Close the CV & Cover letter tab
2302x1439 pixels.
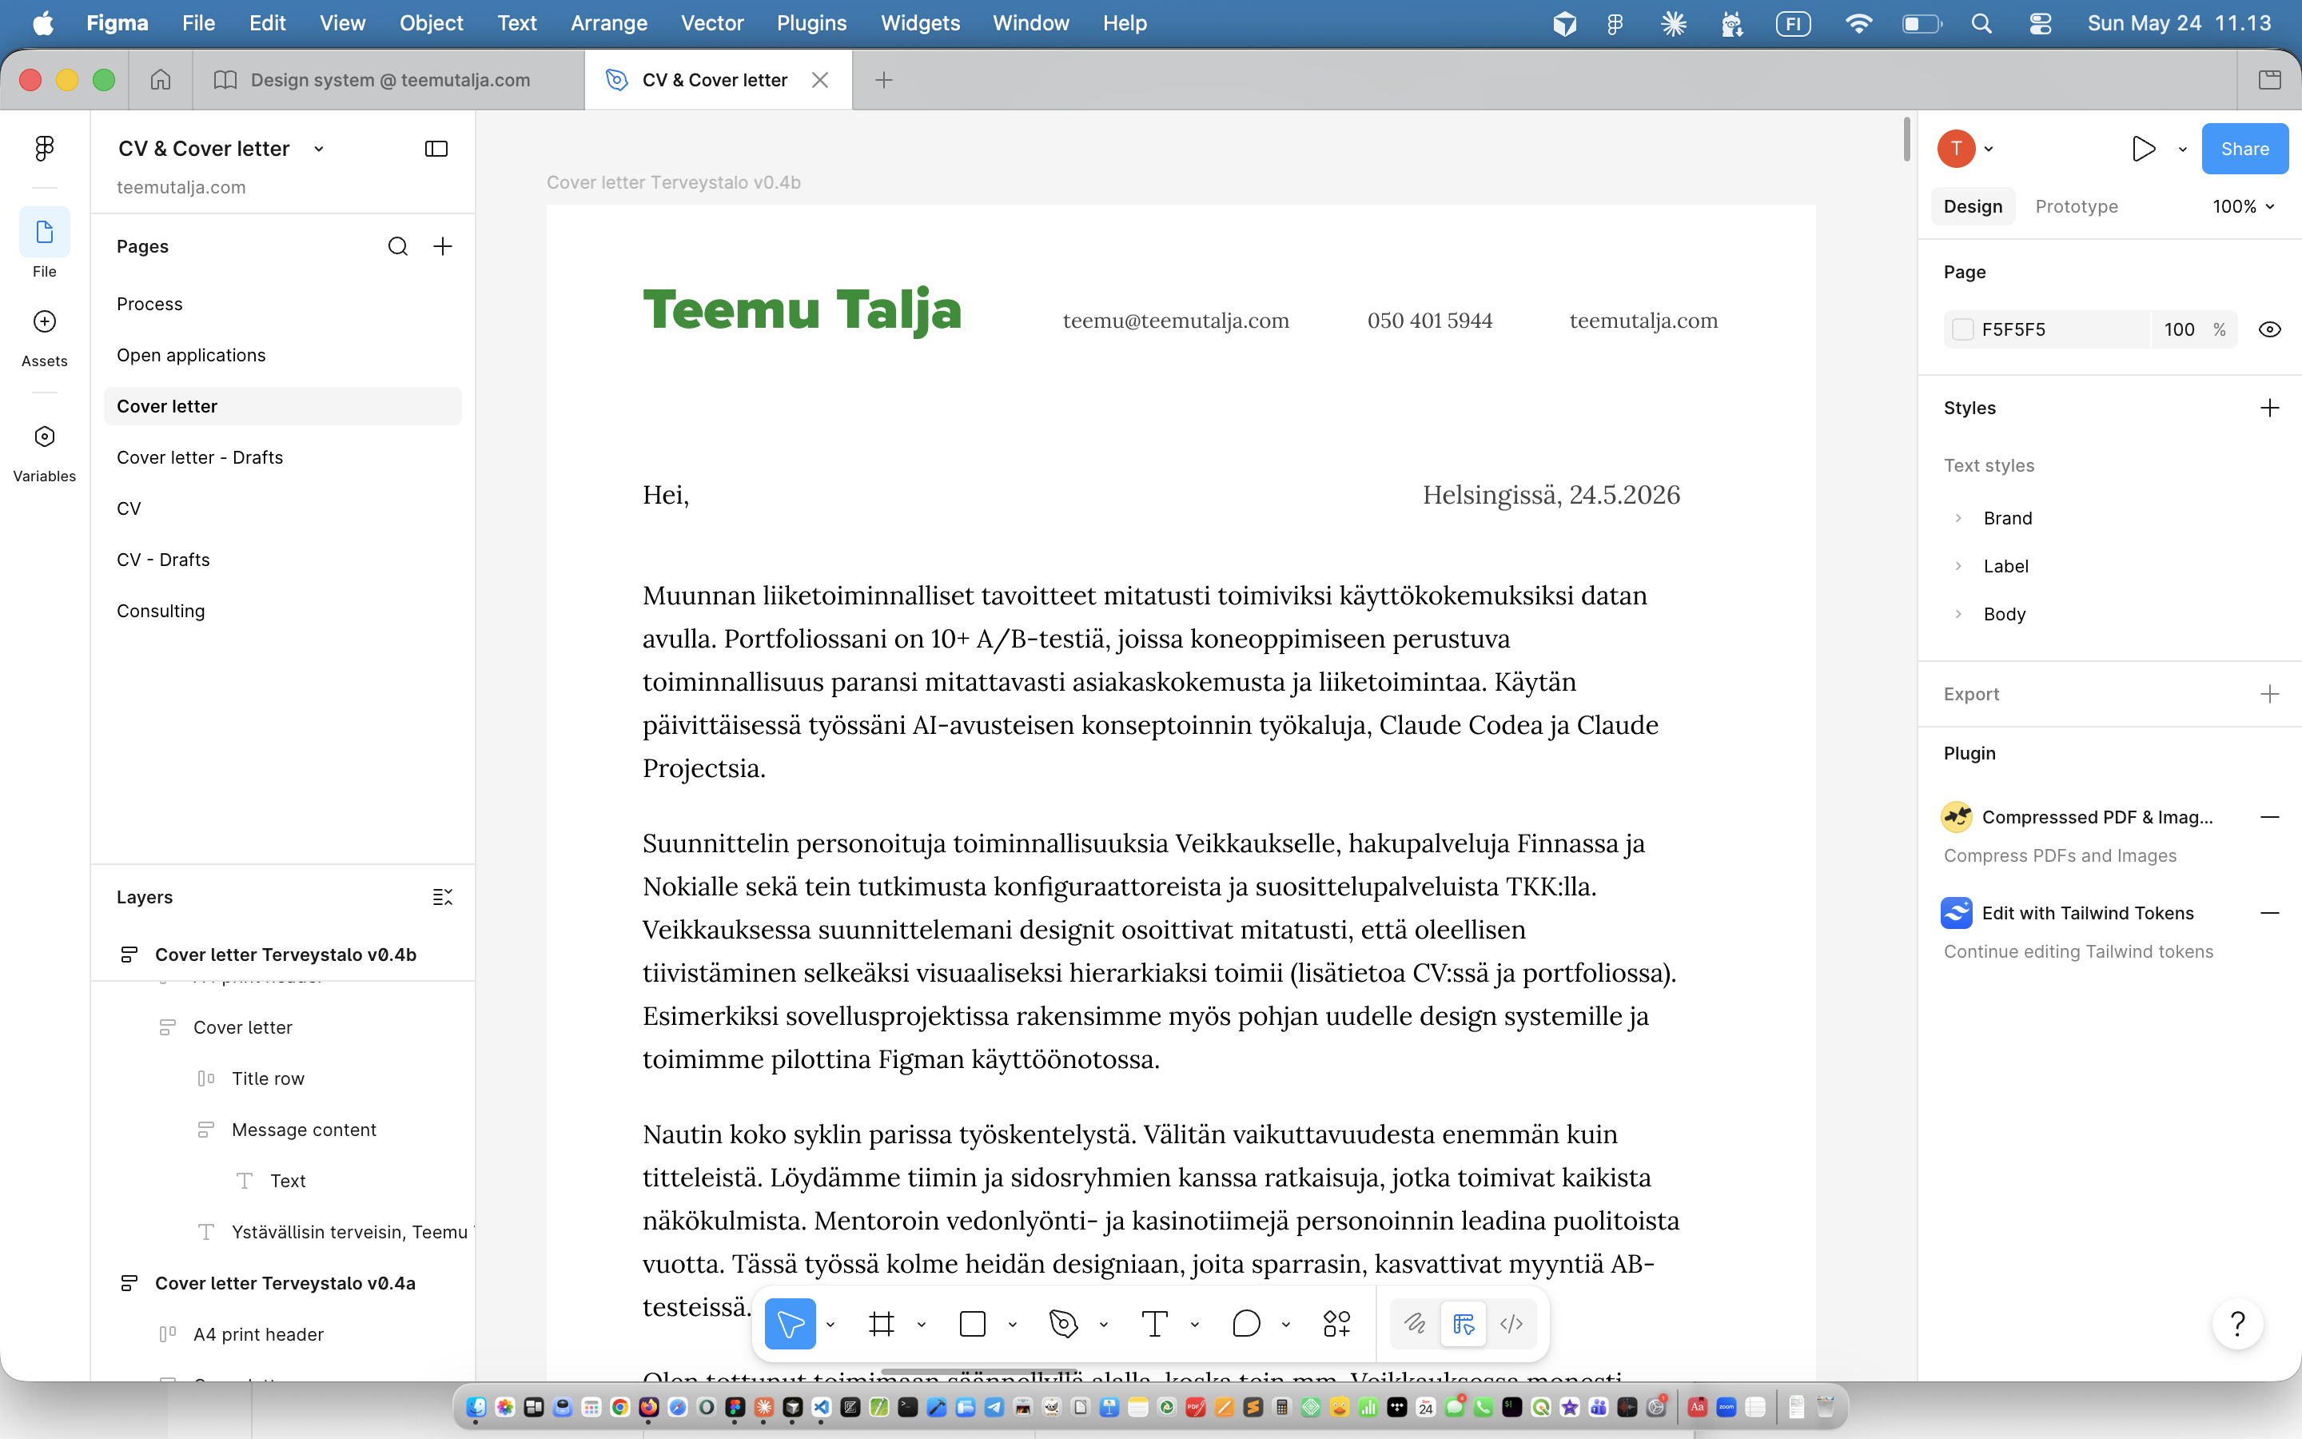pyautogui.click(x=820, y=80)
